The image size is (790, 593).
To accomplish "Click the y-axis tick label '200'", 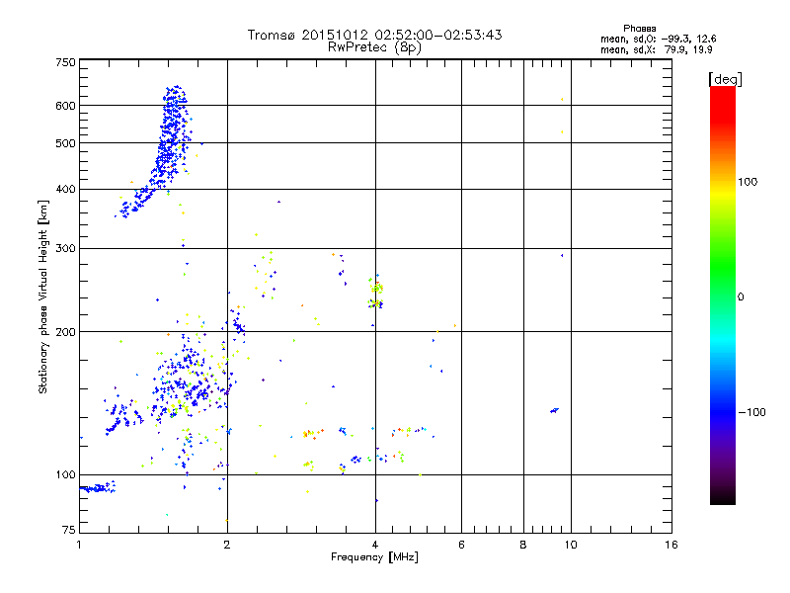I will pyautogui.click(x=65, y=332).
